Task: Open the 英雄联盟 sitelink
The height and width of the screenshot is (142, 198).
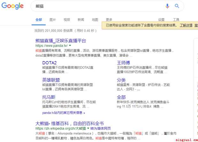Action: pyautogui.click(x=51, y=80)
